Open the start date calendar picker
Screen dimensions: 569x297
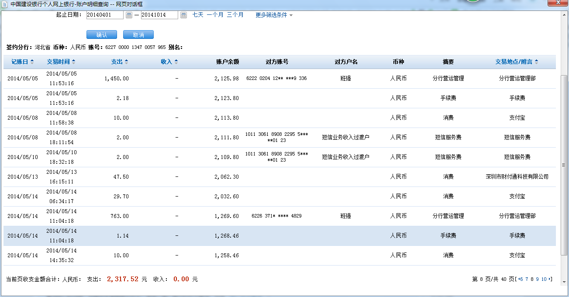129,15
